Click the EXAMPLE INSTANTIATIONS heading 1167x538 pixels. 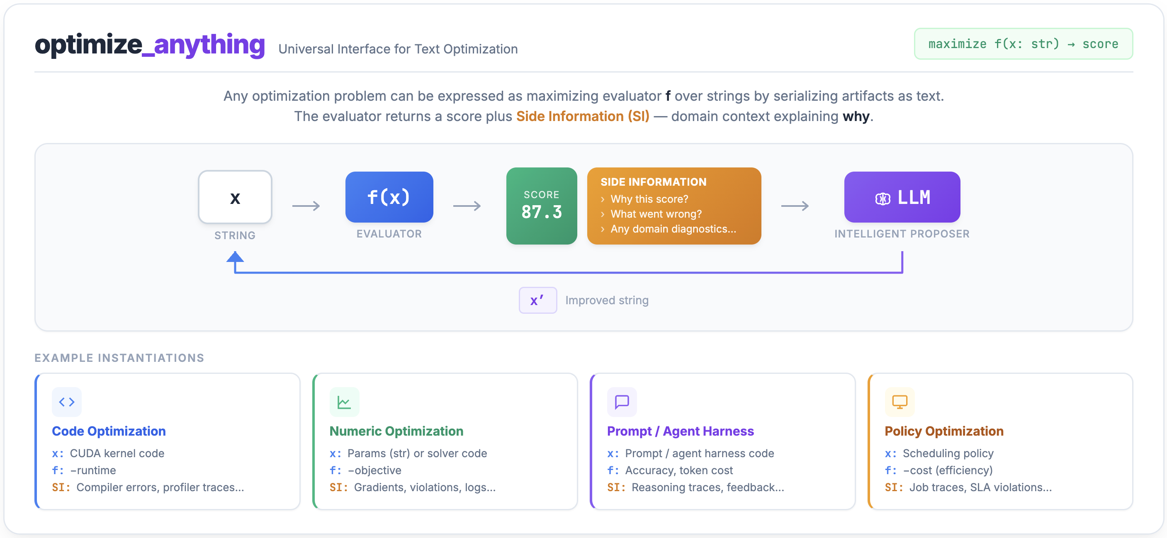(119, 358)
